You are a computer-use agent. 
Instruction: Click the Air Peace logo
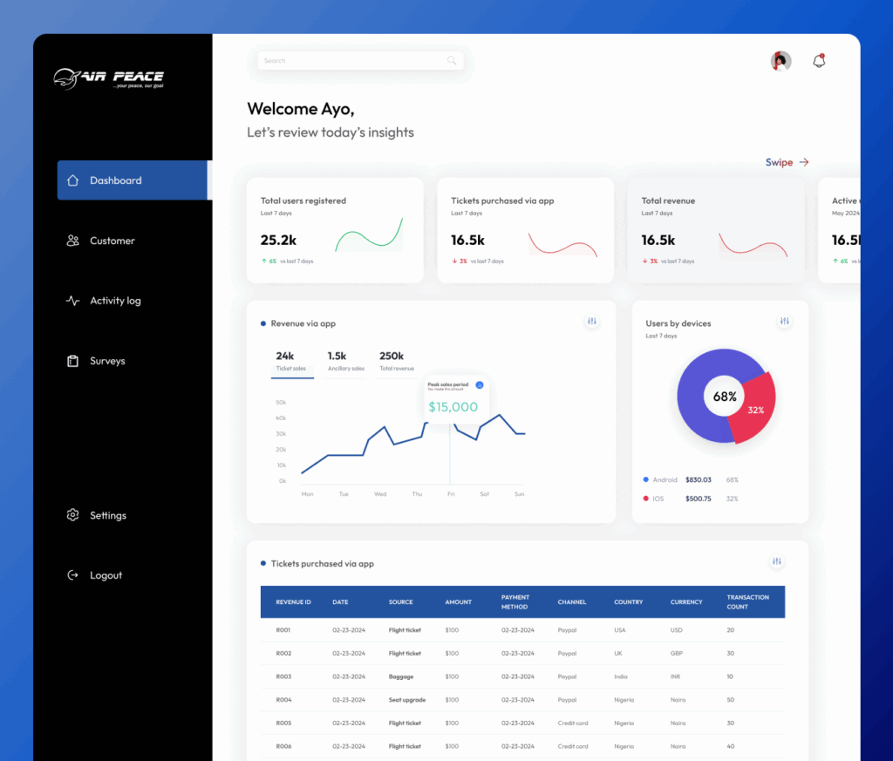coord(108,78)
